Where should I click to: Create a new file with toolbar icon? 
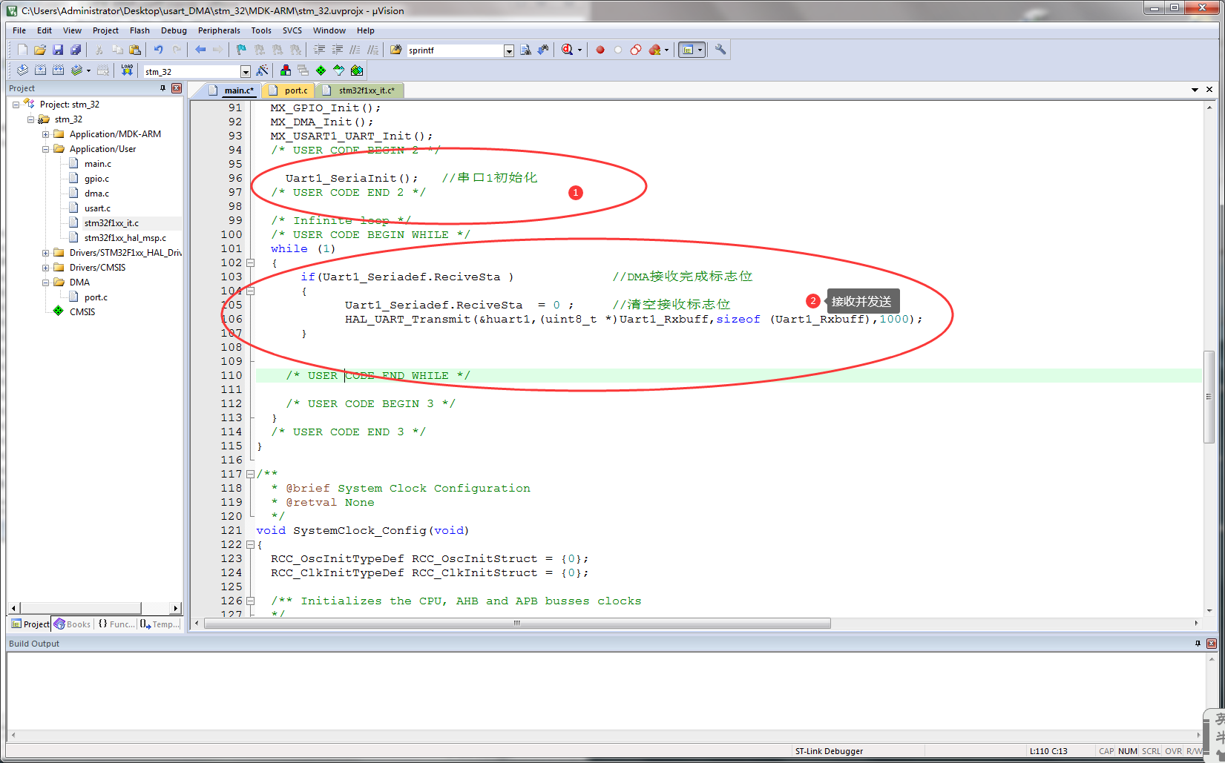click(22, 50)
